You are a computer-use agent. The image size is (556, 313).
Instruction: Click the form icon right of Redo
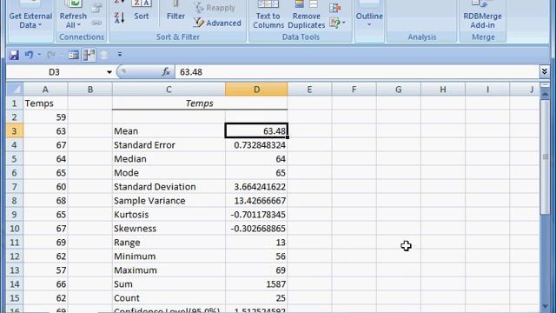pyautogui.click(x=73, y=55)
